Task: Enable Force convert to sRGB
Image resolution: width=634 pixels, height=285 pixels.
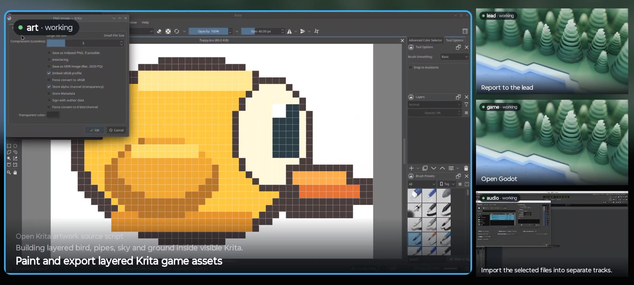Action: click(49, 80)
